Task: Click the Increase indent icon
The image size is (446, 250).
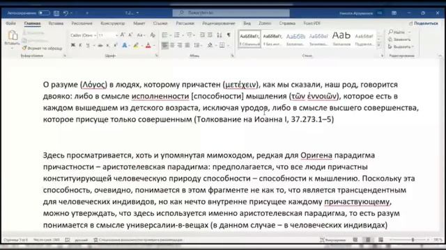Action: [x=210, y=35]
